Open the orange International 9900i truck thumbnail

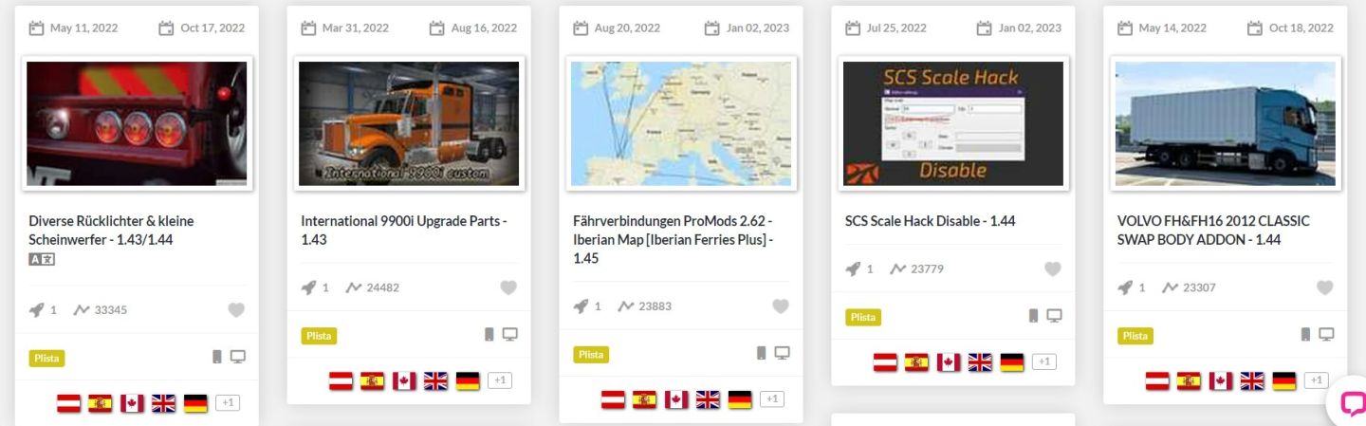(409, 123)
